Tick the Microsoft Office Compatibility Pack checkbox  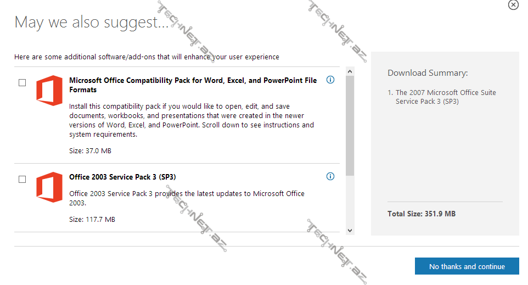(22, 83)
